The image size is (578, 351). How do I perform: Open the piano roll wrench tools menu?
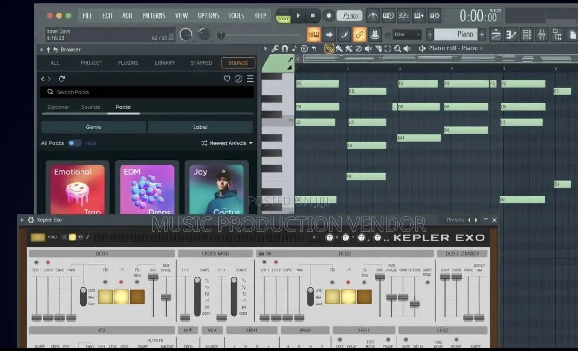[275, 48]
